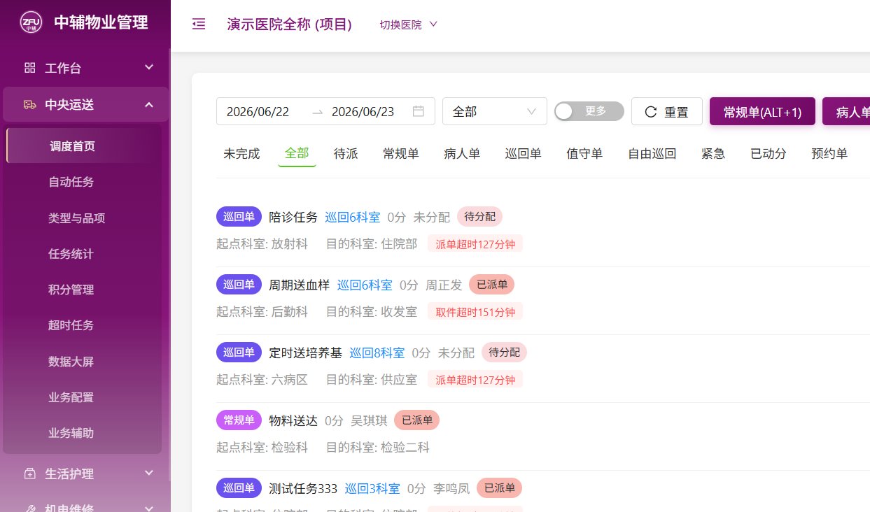Viewport: 870px width, 512px height.
Task: Switch to the 常规单 tab
Action: coord(401,153)
